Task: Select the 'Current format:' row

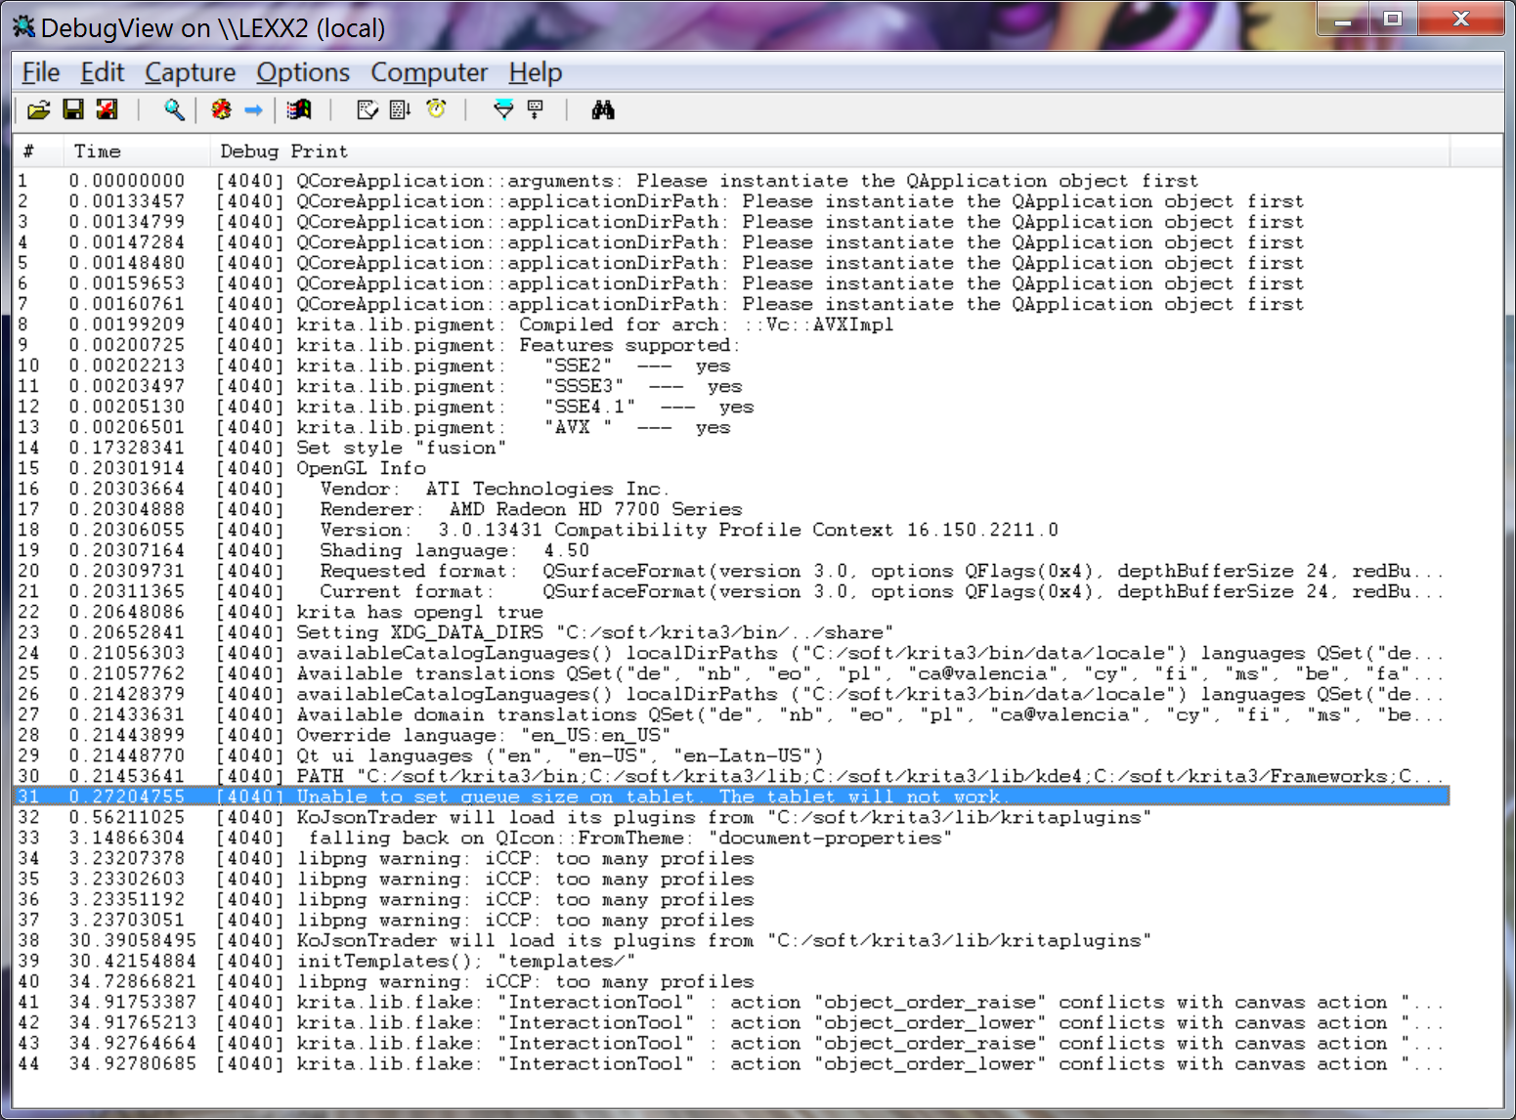Action: coord(731,591)
